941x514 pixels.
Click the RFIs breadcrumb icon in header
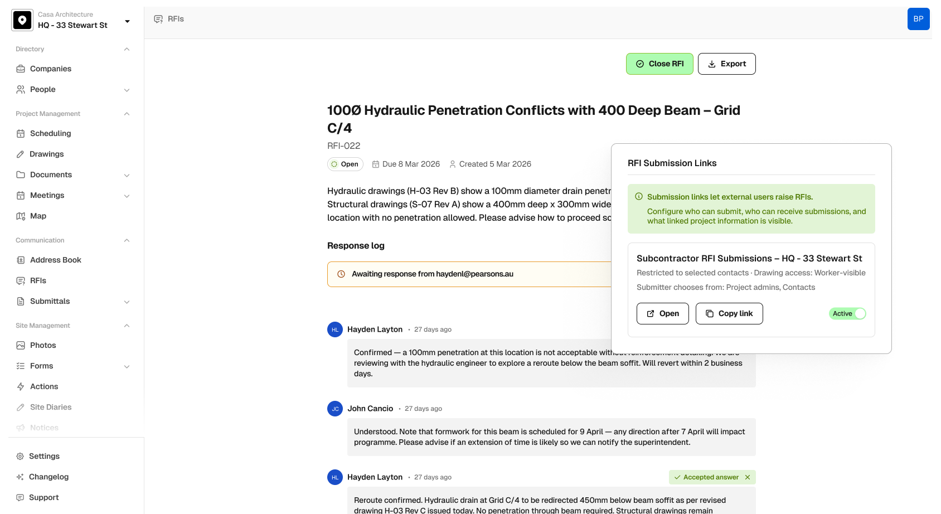(158, 19)
